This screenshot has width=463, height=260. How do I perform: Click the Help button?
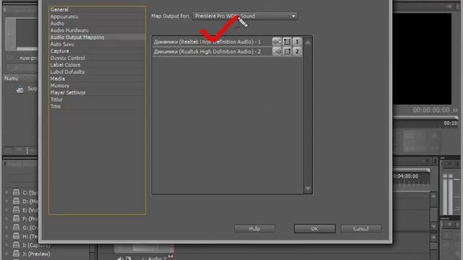click(x=255, y=228)
